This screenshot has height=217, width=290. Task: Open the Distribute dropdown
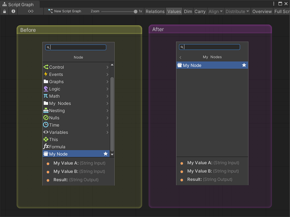click(237, 11)
